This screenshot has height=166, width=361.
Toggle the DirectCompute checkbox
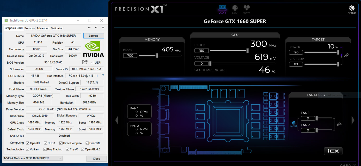tap(61, 143)
